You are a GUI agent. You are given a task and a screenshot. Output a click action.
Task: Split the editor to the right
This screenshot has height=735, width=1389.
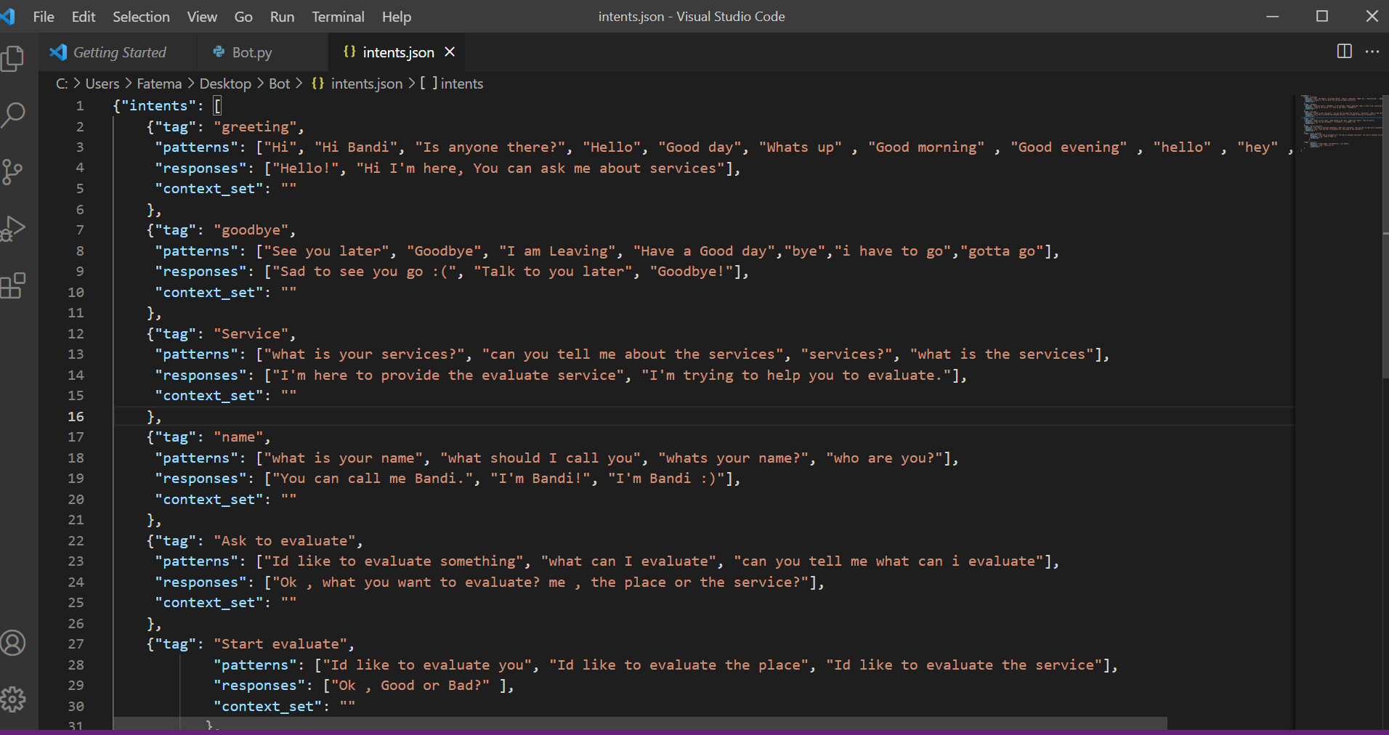tap(1344, 52)
